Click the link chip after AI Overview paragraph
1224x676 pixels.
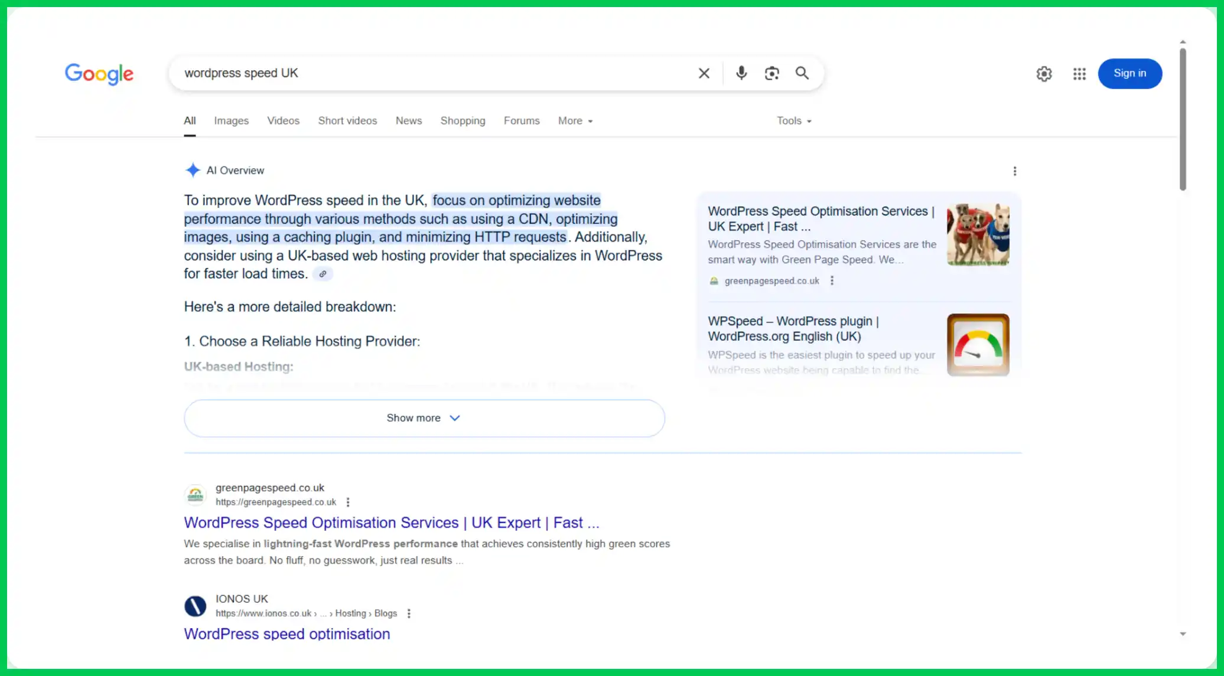tap(323, 274)
